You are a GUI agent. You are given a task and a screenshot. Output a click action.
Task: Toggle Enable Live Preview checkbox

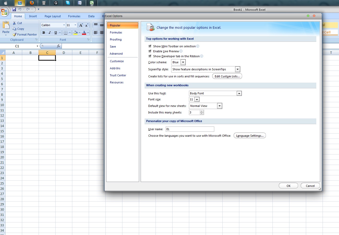(x=150, y=51)
